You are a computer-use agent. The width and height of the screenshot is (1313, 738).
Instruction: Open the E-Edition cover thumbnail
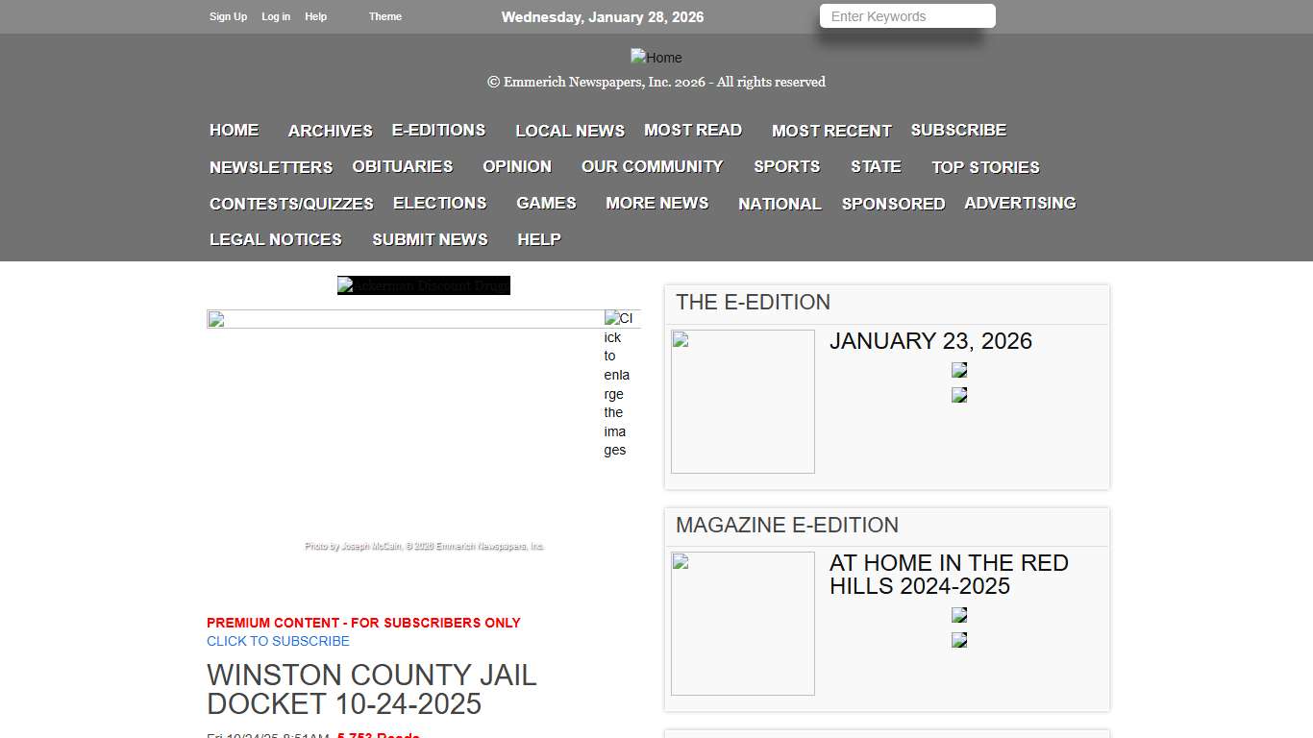(742, 401)
